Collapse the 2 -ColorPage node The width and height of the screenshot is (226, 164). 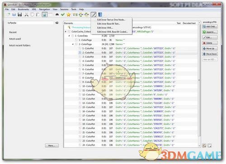[73, 44]
